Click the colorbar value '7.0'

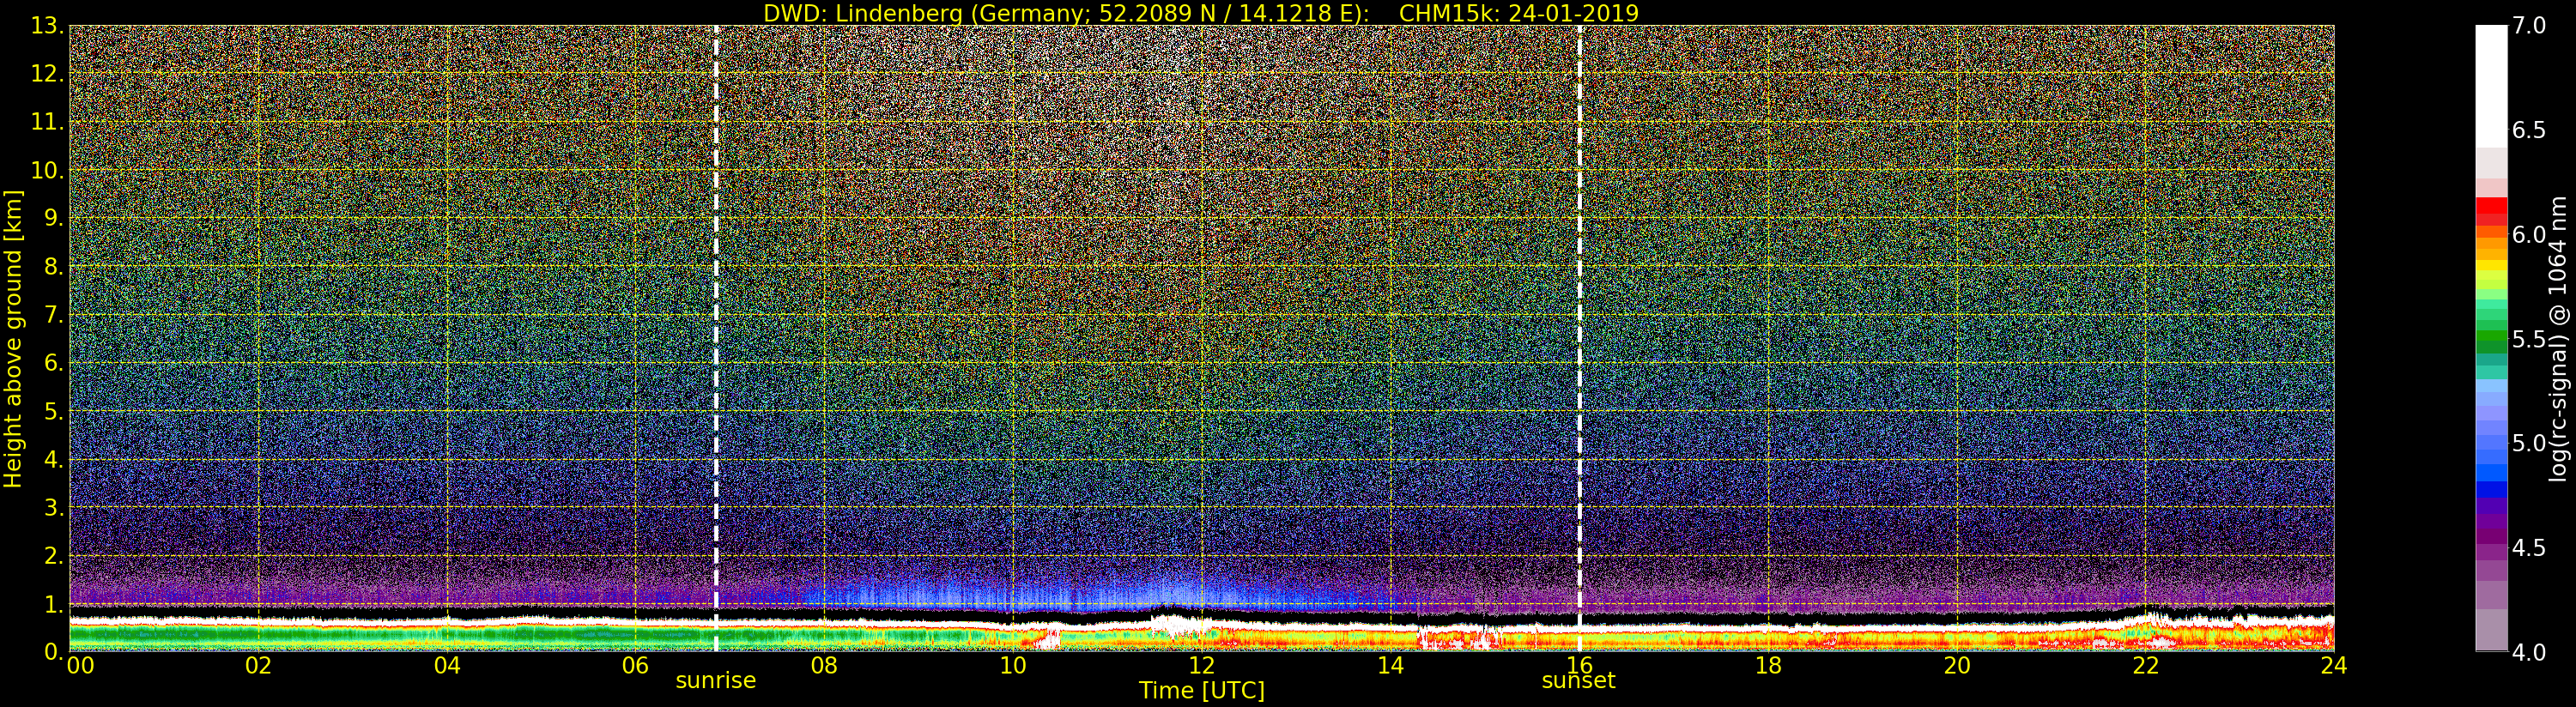tap(2529, 26)
